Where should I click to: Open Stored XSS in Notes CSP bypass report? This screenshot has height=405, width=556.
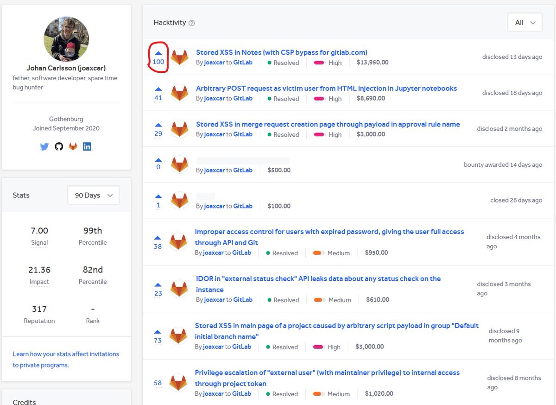coord(282,52)
